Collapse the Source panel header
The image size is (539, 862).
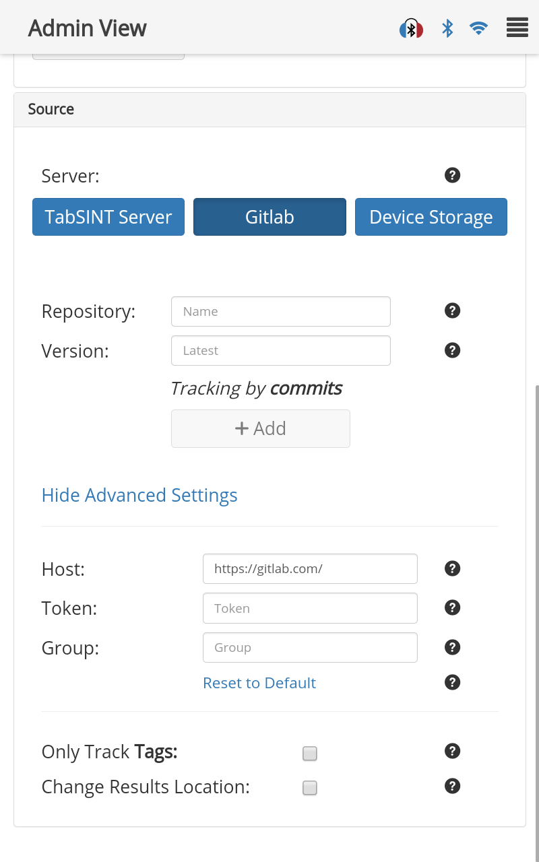pyautogui.click(x=269, y=110)
